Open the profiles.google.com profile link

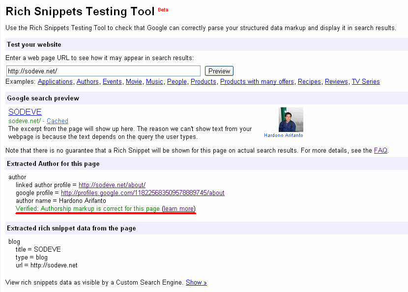143,193
